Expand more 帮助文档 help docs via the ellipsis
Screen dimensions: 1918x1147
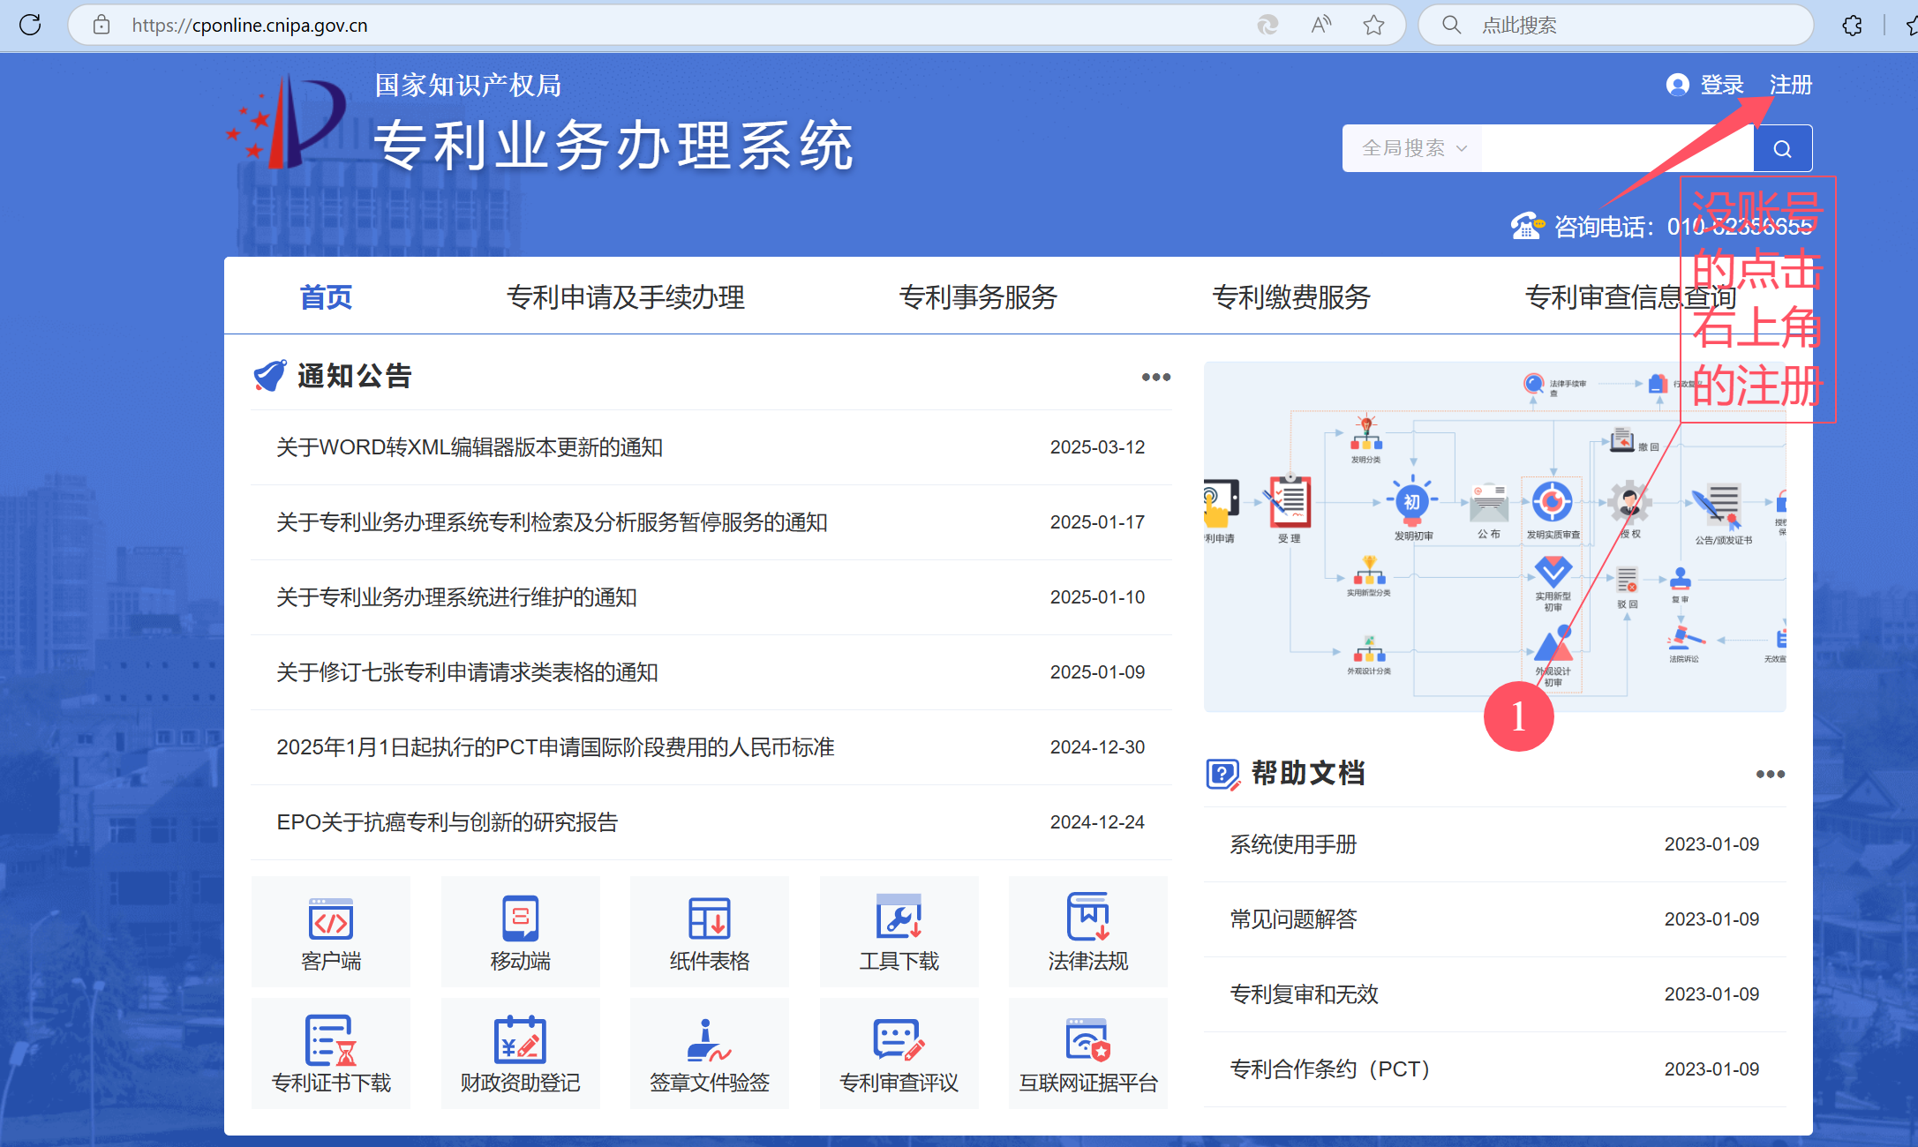[1770, 775]
